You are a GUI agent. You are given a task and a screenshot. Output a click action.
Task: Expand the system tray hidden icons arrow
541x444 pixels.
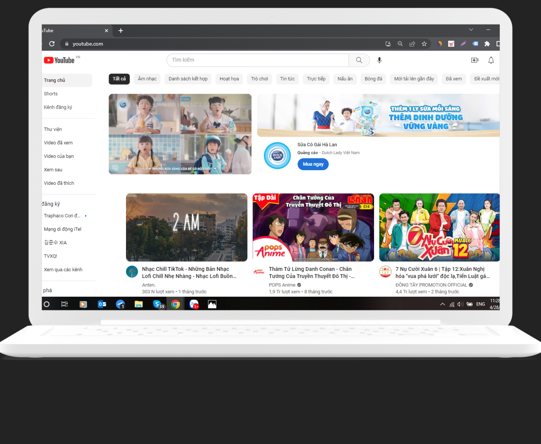coord(442,304)
